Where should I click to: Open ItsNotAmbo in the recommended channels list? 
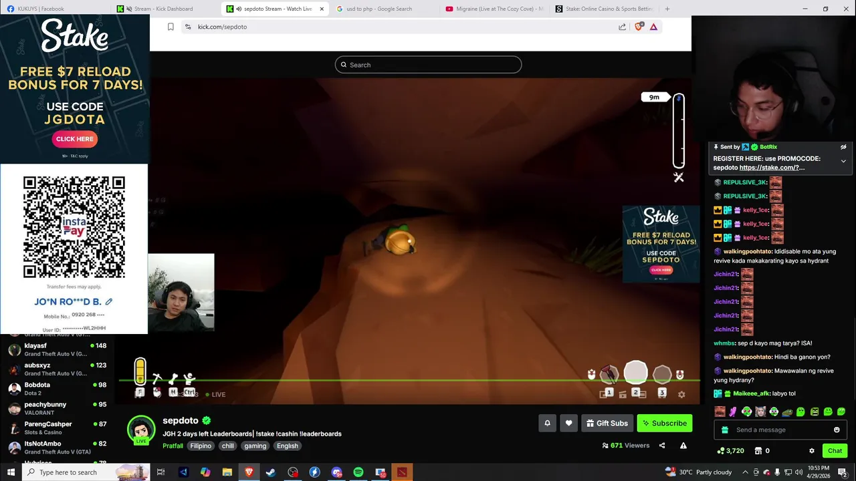pyautogui.click(x=57, y=447)
